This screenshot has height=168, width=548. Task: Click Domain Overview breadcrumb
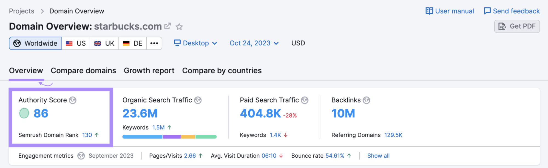click(x=77, y=11)
